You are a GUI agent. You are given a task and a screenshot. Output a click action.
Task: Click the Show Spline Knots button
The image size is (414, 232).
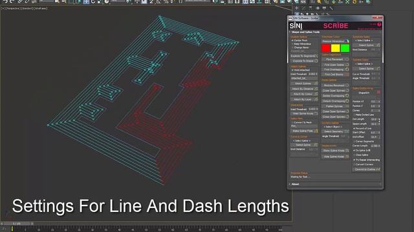point(335,150)
